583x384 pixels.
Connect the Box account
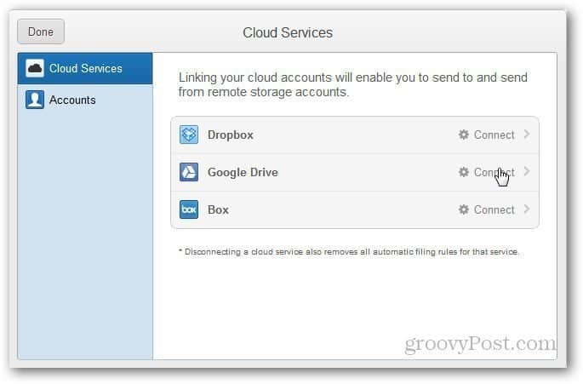click(494, 209)
